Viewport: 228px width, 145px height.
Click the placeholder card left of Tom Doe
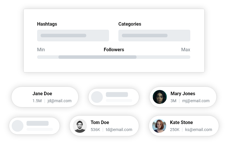pyautogui.click(x=34, y=126)
